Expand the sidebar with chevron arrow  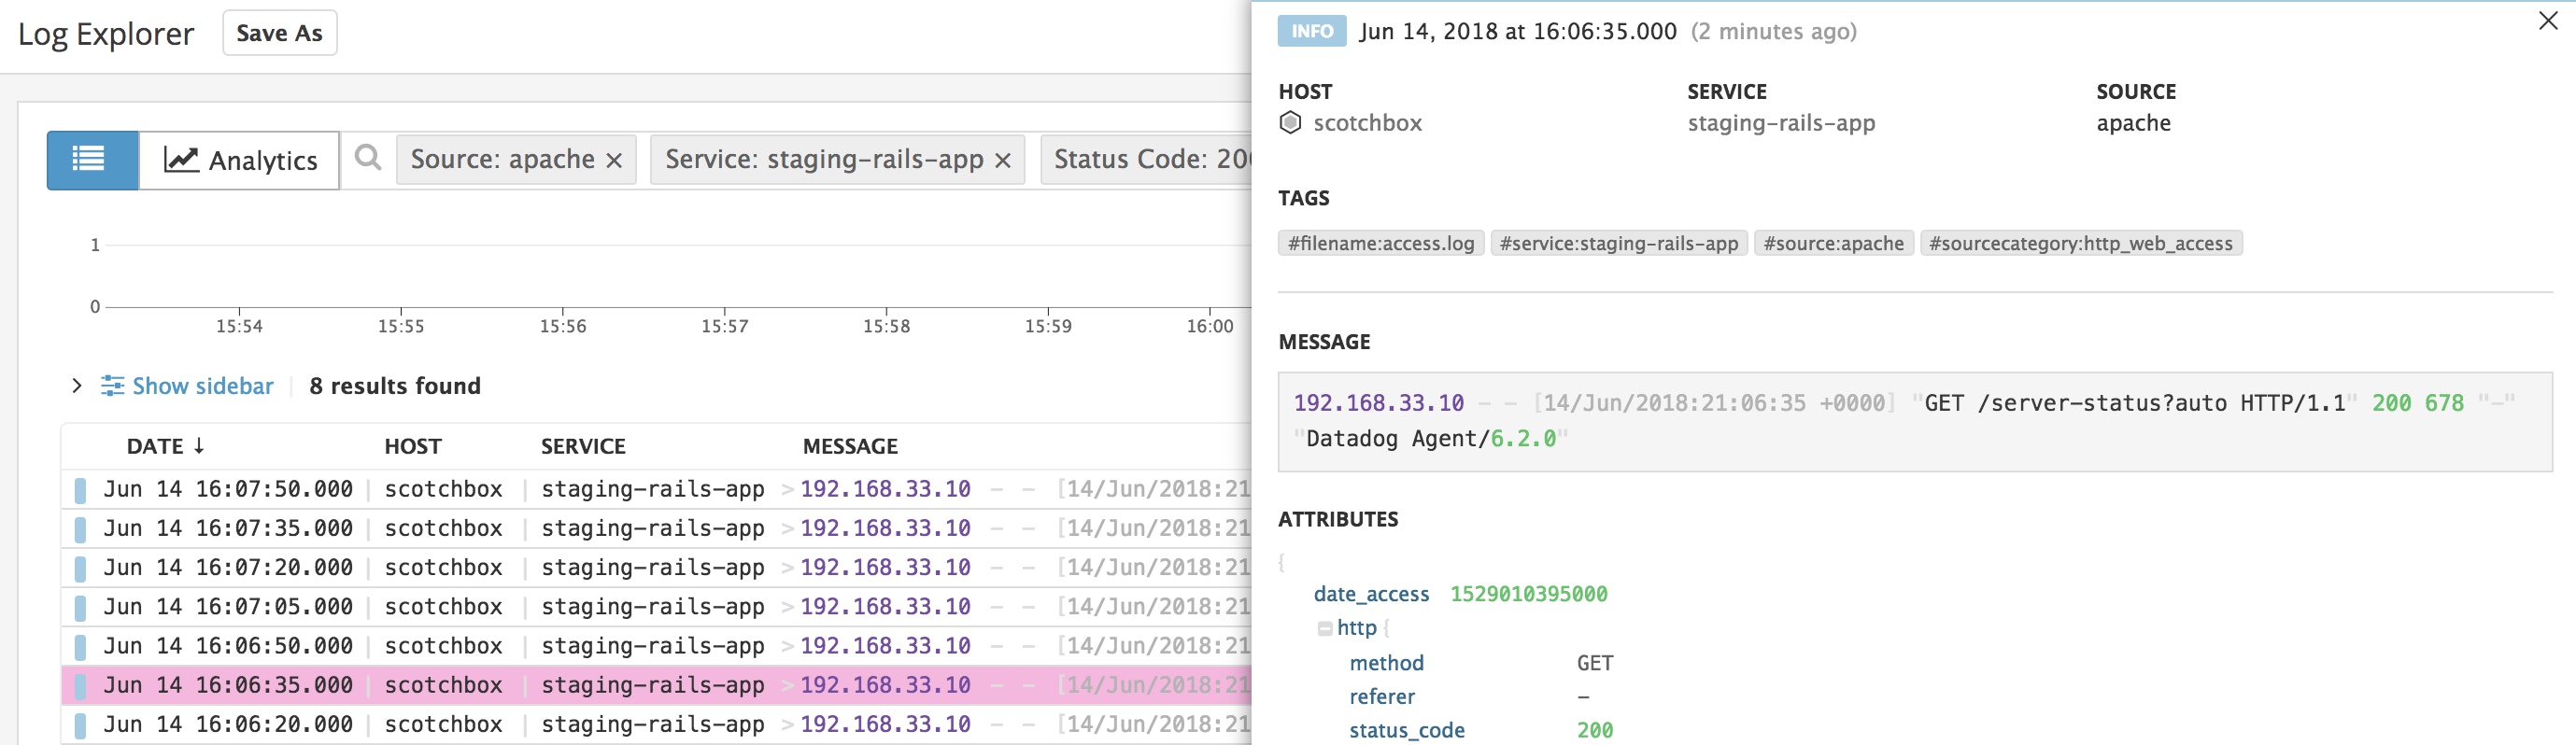[x=77, y=386]
